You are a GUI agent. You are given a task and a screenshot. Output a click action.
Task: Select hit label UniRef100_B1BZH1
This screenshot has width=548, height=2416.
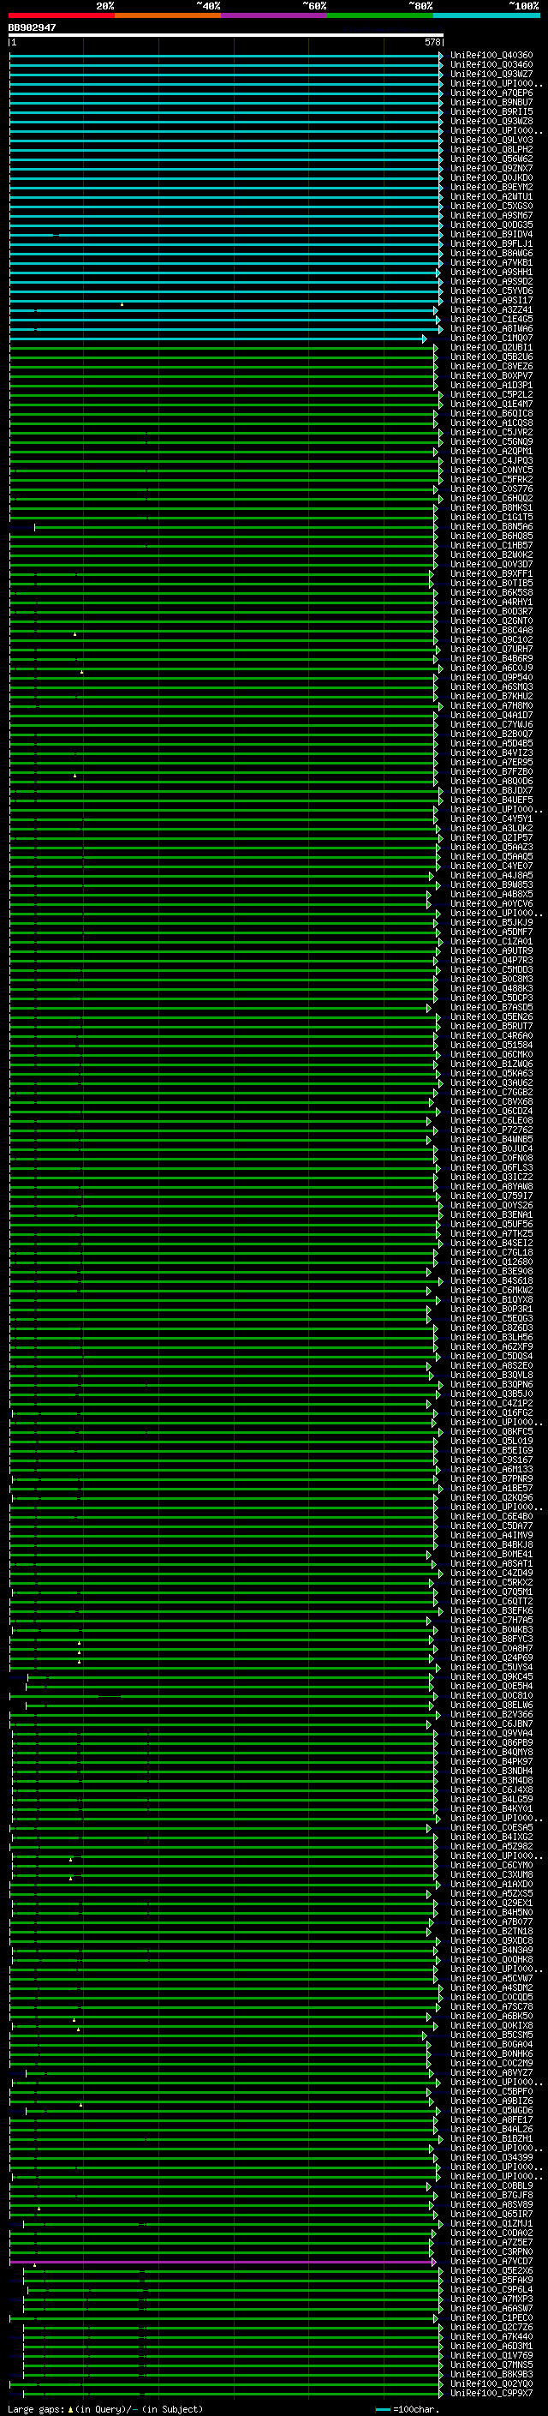491,2139
